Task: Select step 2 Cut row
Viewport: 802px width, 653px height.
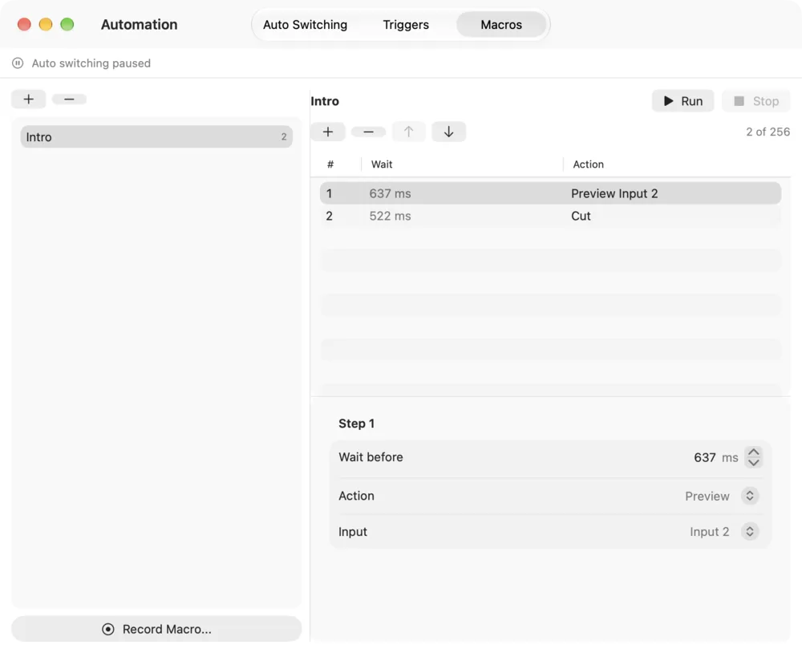Action: 550,216
